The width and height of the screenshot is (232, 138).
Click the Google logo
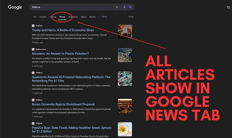pos(15,7)
